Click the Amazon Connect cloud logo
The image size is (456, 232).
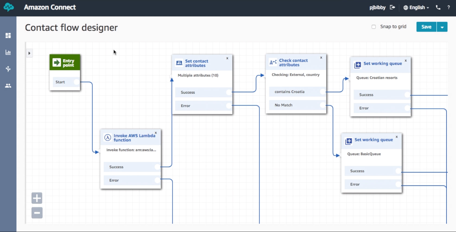pyautogui.click(x=8, y=7)
